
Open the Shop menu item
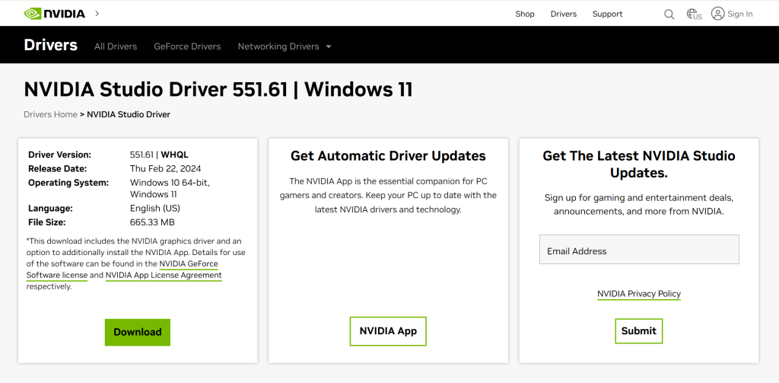pyautogui.click(x=525, y=14)
